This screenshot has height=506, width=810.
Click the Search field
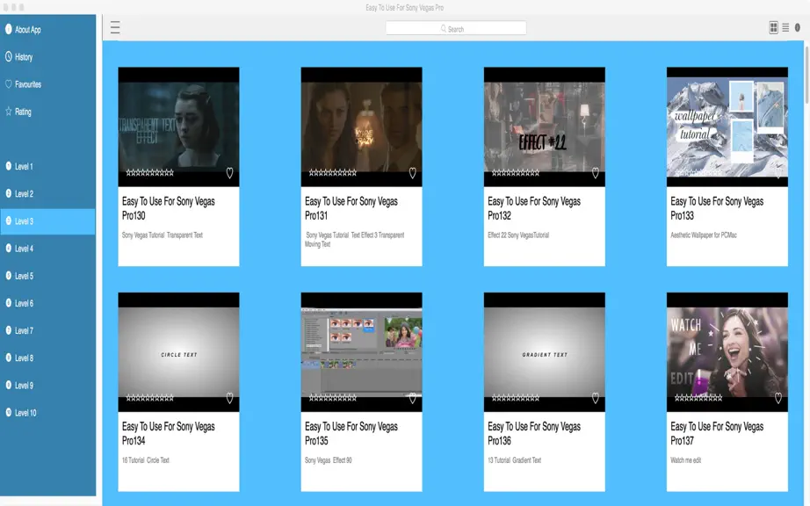pos(456,28)
